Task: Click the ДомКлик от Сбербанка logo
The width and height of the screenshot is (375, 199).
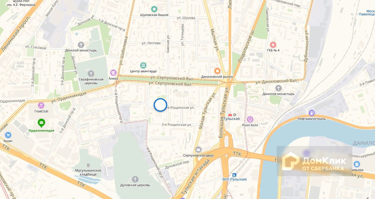Action: point(315,161)
